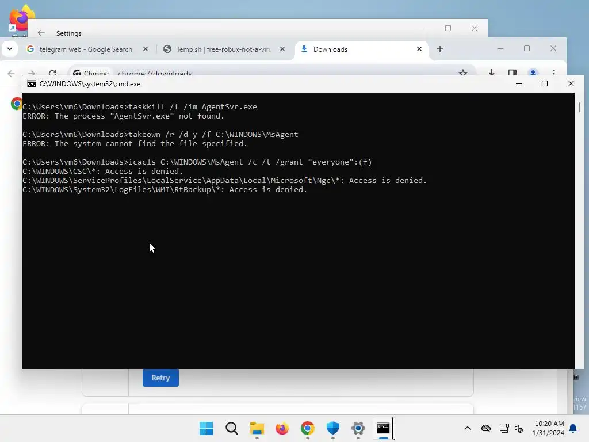Select the Downloads tab in Chrome

(361, 49)
